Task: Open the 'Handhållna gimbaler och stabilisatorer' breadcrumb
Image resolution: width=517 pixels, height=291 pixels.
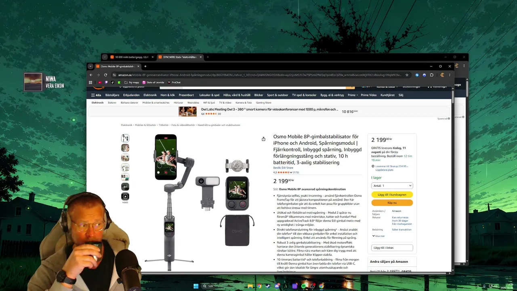Action: (219, 125)
